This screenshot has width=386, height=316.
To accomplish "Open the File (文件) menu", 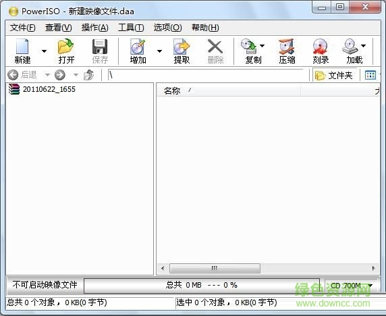I will (x=22, y=28).
